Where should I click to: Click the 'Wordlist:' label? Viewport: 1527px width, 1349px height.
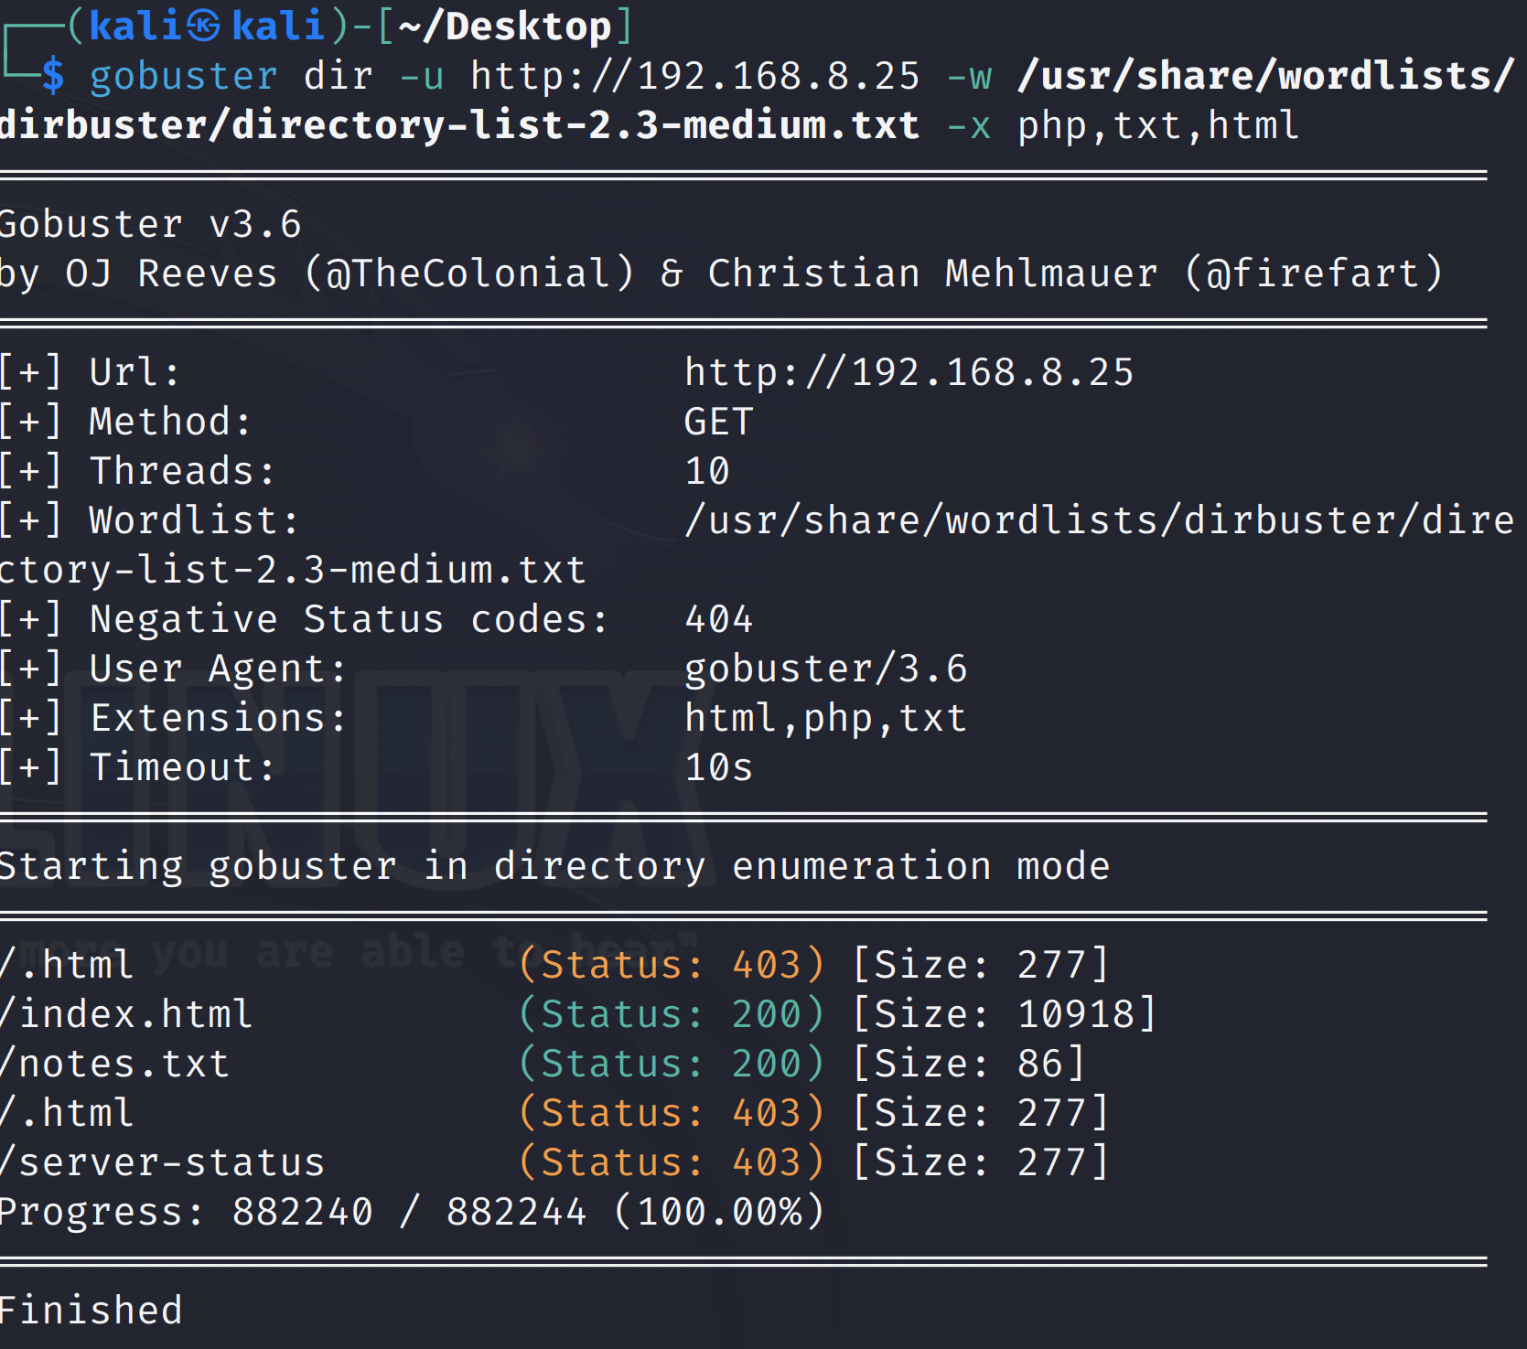click(x=194, y=520)
